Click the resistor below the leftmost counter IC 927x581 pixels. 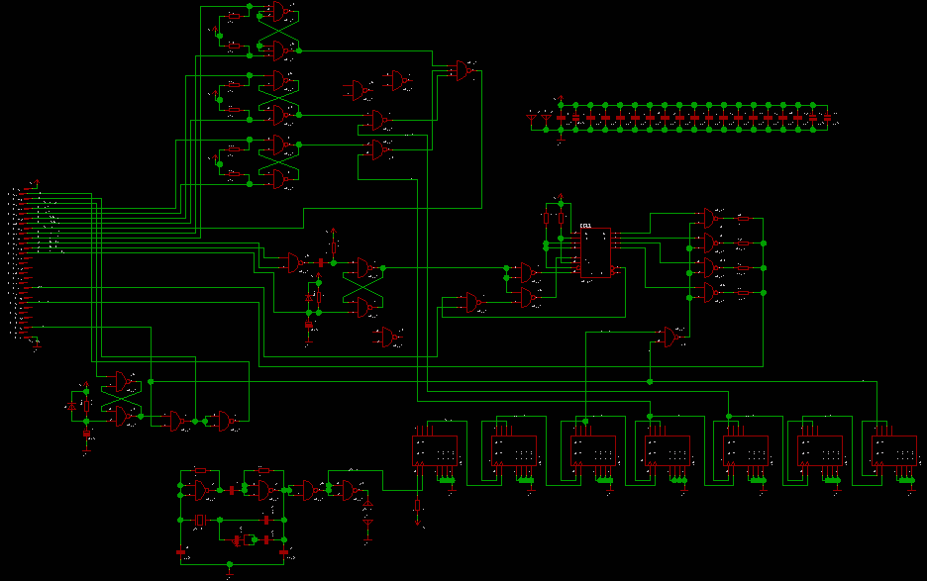pyautogui.click(x=417, y=508)
